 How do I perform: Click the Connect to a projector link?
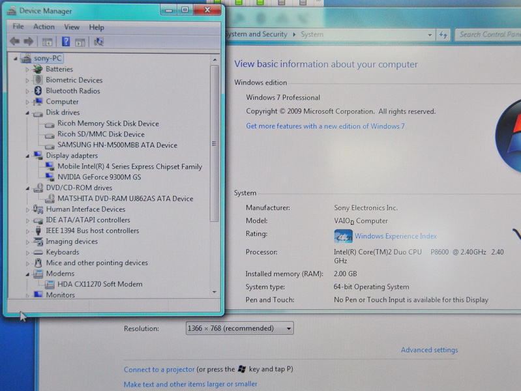click(159, 369)
